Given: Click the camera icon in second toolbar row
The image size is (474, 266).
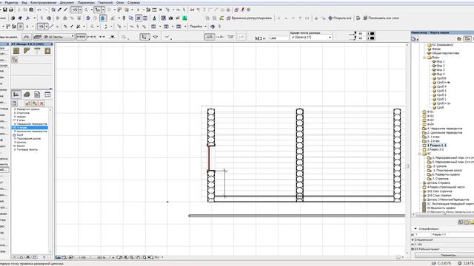Looking at the screenshot, I should [x=171, y=18].
